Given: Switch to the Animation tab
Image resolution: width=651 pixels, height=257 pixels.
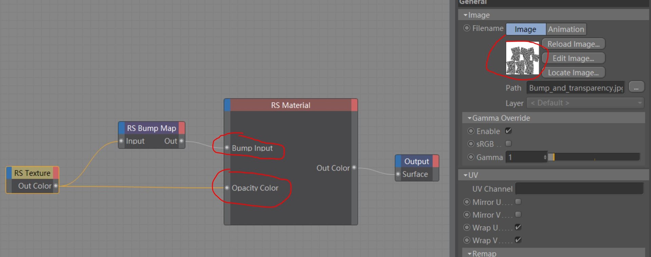Looking at the screenshot, I should coord(566,29).
